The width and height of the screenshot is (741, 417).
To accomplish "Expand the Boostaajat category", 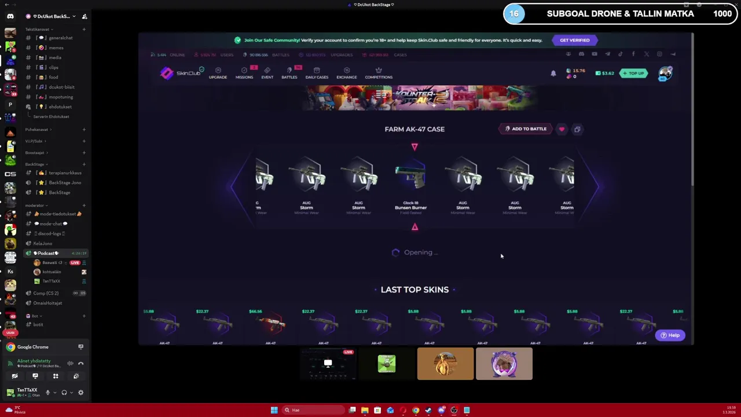I will 36,152.
